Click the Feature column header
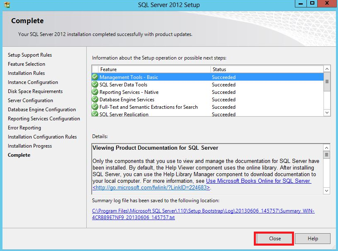The height and width of the screenshot is (251, 338). 154,69
